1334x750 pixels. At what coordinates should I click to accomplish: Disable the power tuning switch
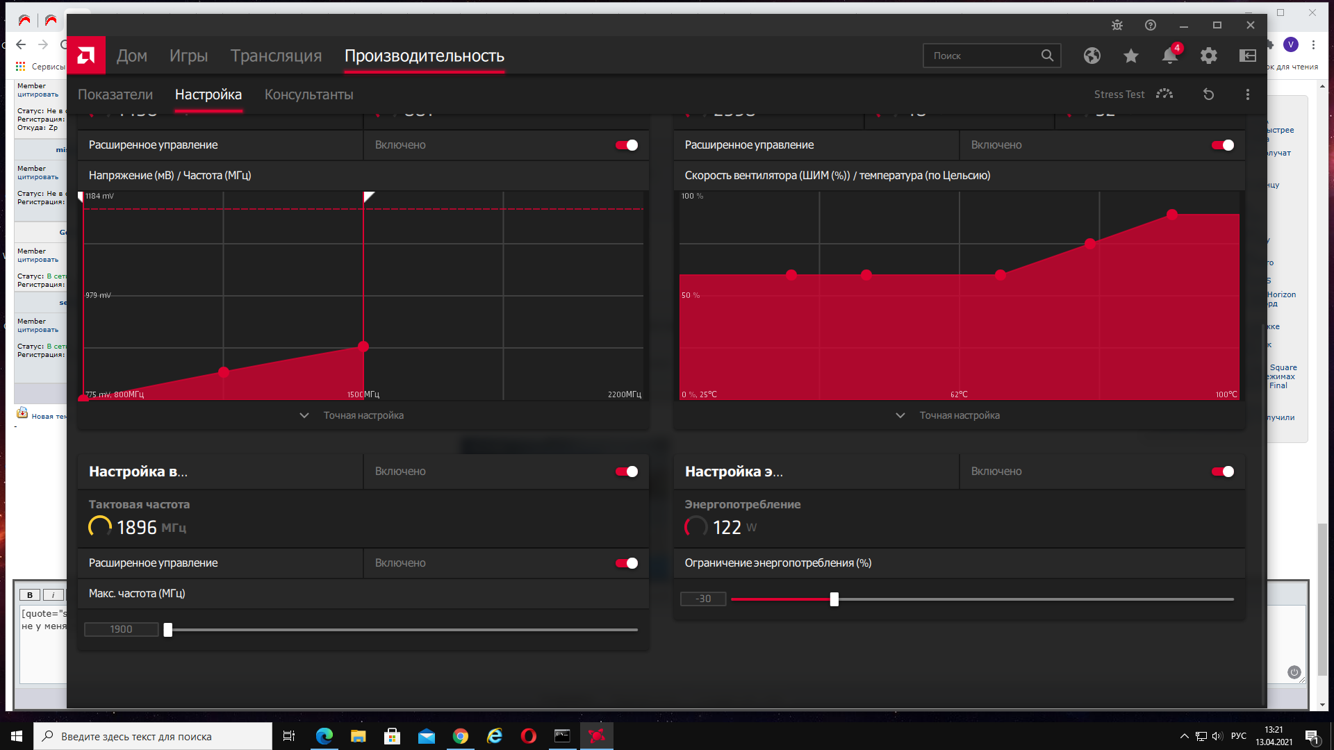pyautogui.click(x=1222, y=472)
